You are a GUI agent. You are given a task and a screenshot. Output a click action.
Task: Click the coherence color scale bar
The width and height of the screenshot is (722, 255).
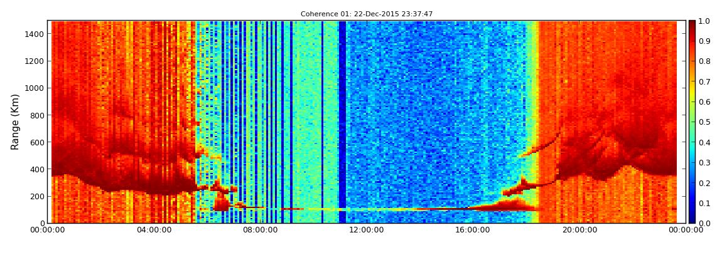click(692, 122)
